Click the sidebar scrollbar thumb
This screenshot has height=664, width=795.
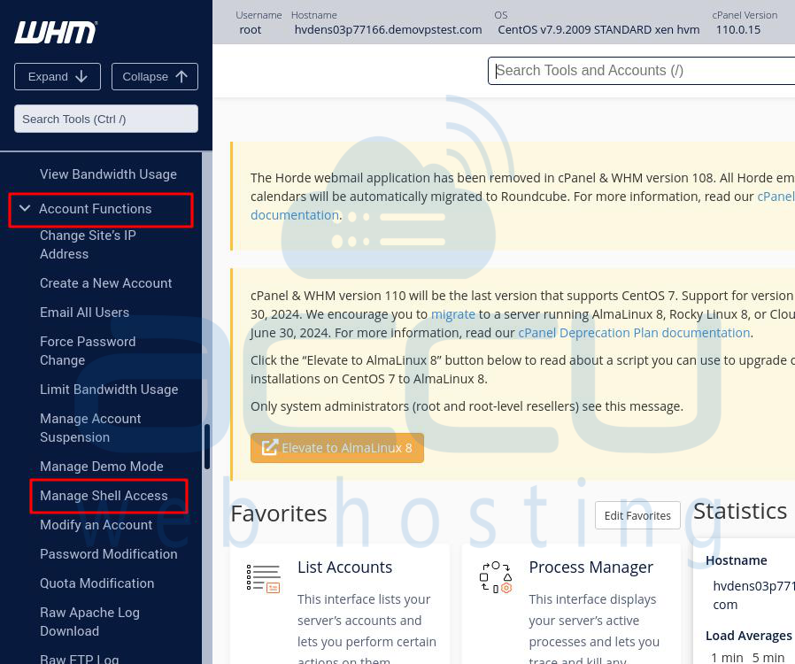pos(207,446)
